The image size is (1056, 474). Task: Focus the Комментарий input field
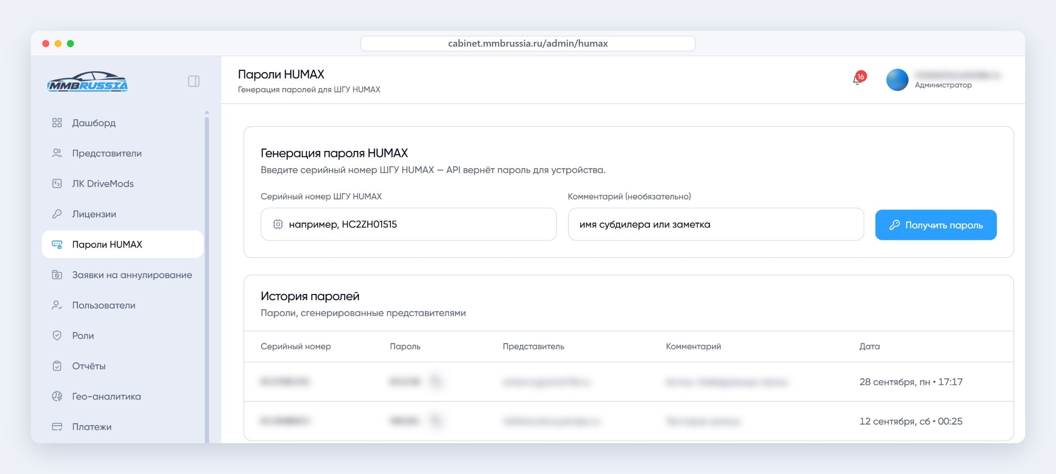click(x=716, y=224)
